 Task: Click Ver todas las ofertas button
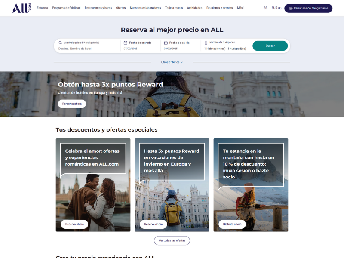click(x=172, y=240)
